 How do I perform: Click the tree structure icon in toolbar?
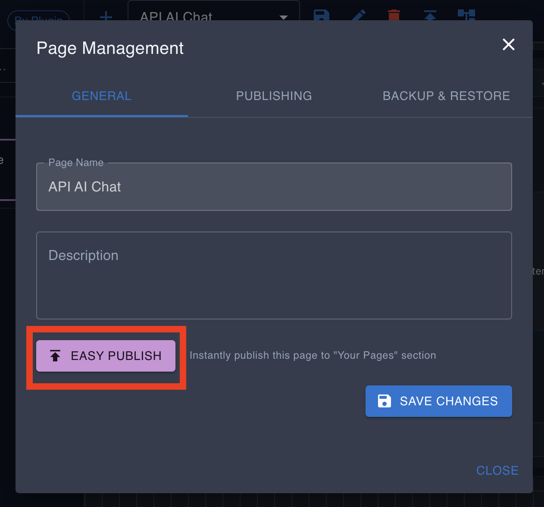[466, 16]
